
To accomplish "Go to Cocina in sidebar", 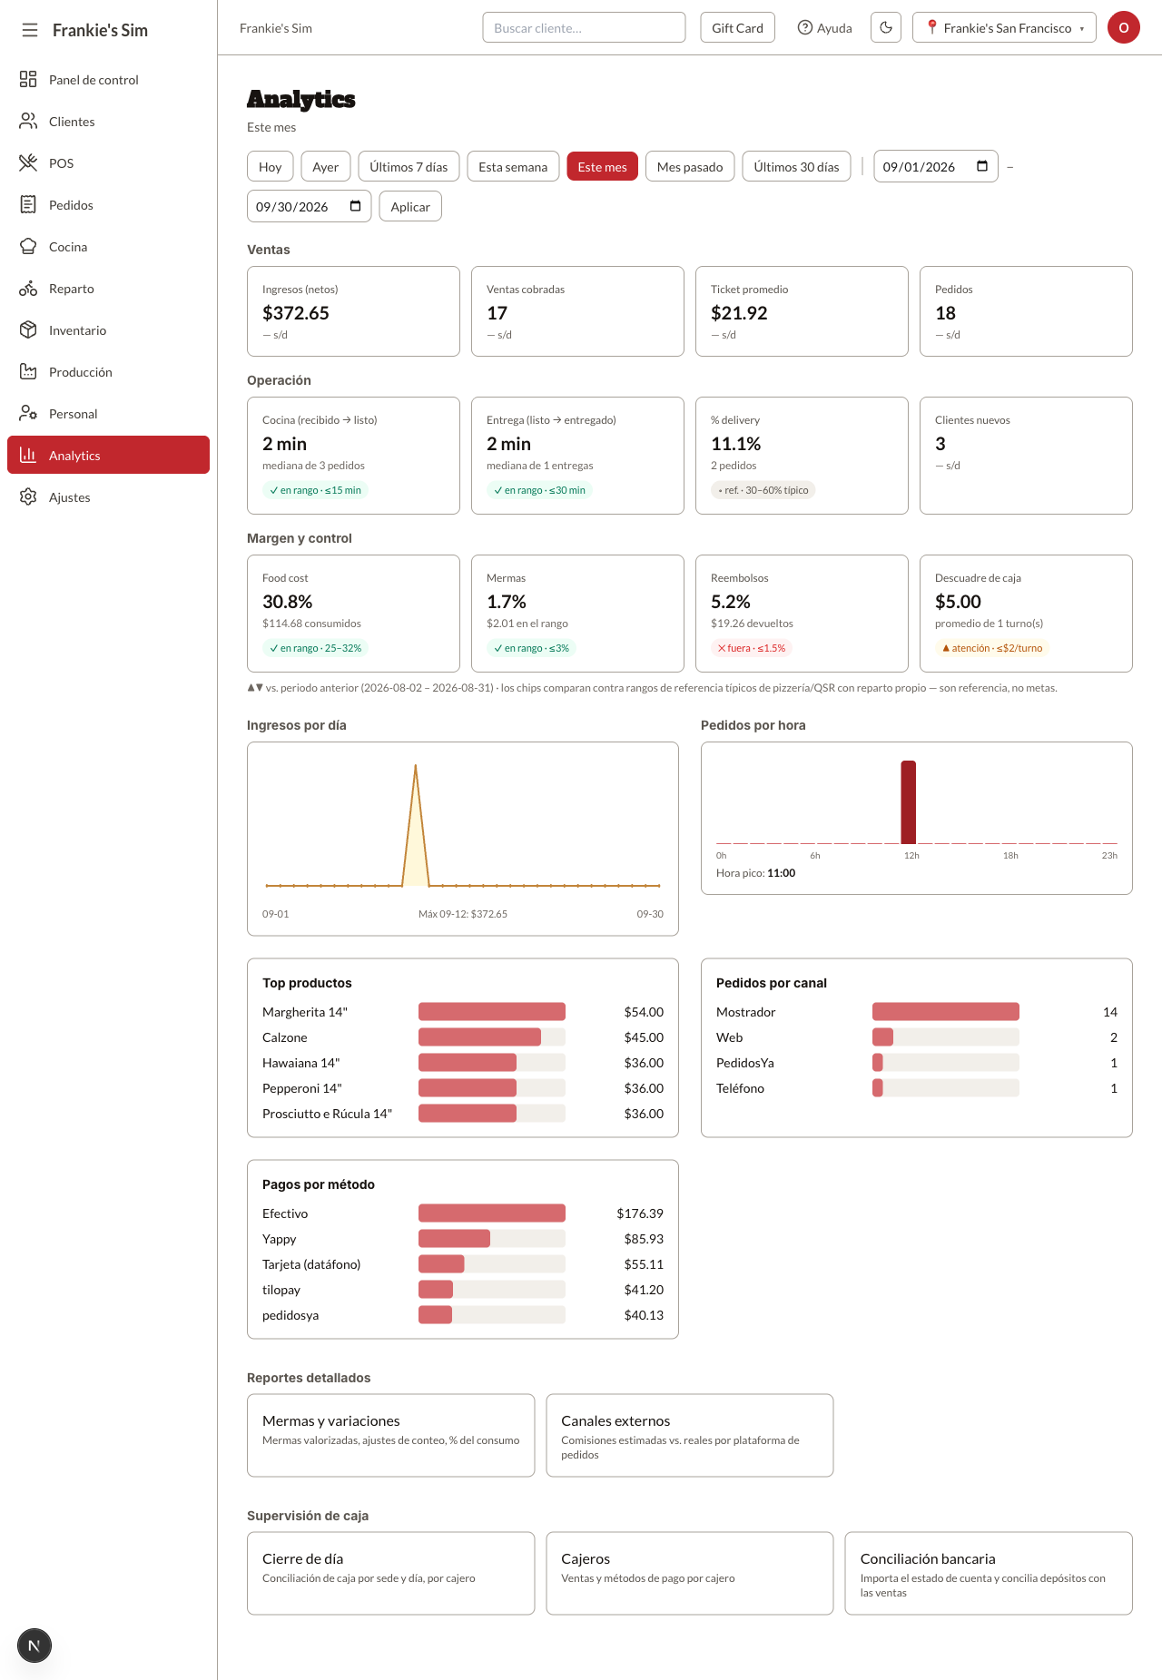I will (108, 246).
